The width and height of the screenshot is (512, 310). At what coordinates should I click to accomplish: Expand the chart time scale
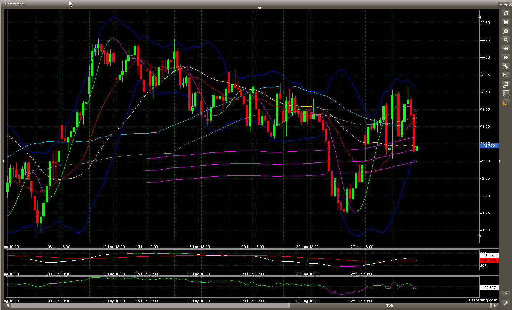click(x=506, y=75)
